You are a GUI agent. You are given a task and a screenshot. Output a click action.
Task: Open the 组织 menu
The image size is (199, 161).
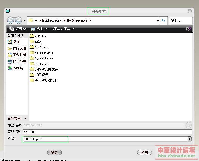(18, 29)
